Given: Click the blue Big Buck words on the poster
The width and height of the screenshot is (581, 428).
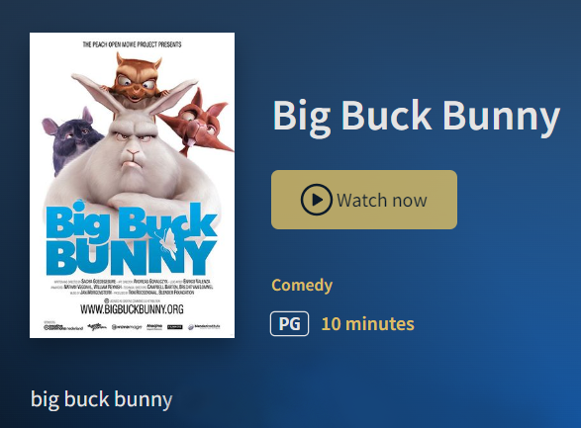Looking at the screenshot, I should pos(131,221).
